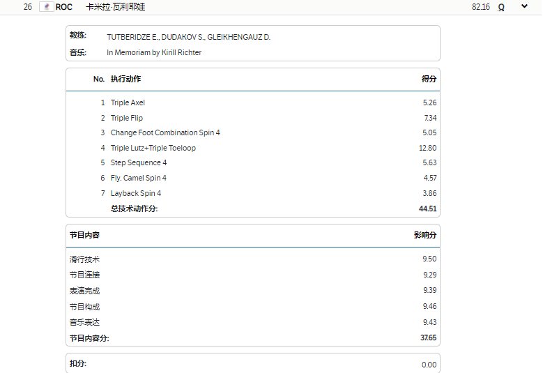Viewport: 543px width, 373px height.
Task: Click the 教练 label
Action: point(78,35)
